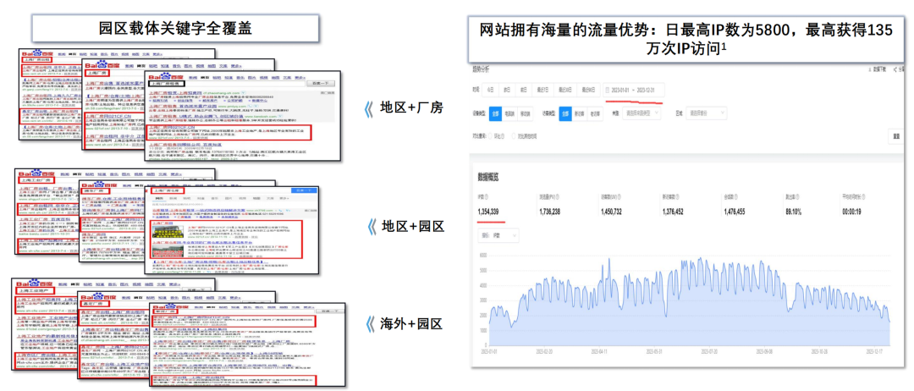Screen dimensions: 914x391
Task: Click the 重置 reset button
Action: click(896, 136)
